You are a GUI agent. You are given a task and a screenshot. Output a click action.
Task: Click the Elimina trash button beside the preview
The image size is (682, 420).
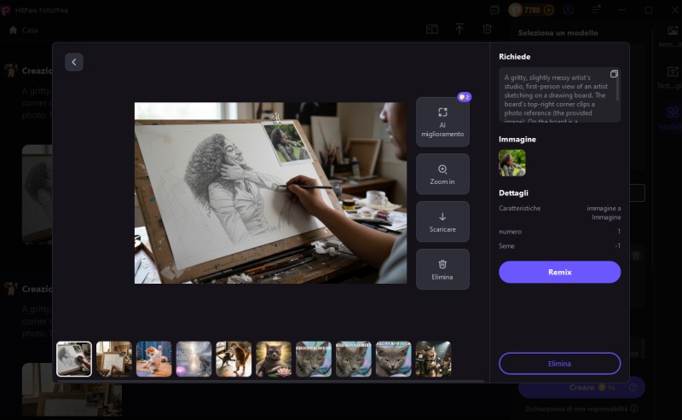tap(442, 269)
